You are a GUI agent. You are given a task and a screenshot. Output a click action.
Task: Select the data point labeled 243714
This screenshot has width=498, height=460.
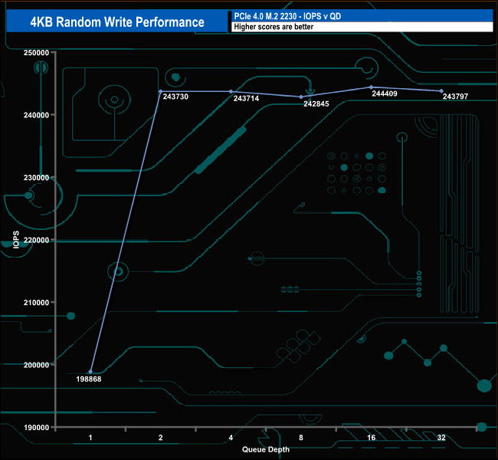point(231,91)
